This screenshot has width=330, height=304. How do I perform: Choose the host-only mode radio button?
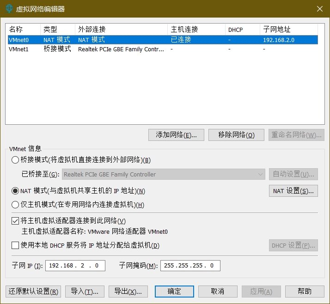(x=15, y=205)
